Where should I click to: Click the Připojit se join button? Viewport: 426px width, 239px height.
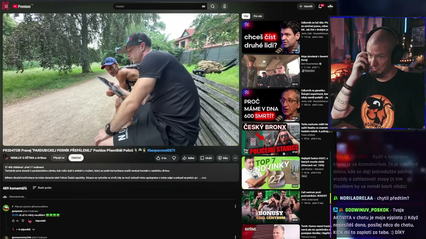59,158
